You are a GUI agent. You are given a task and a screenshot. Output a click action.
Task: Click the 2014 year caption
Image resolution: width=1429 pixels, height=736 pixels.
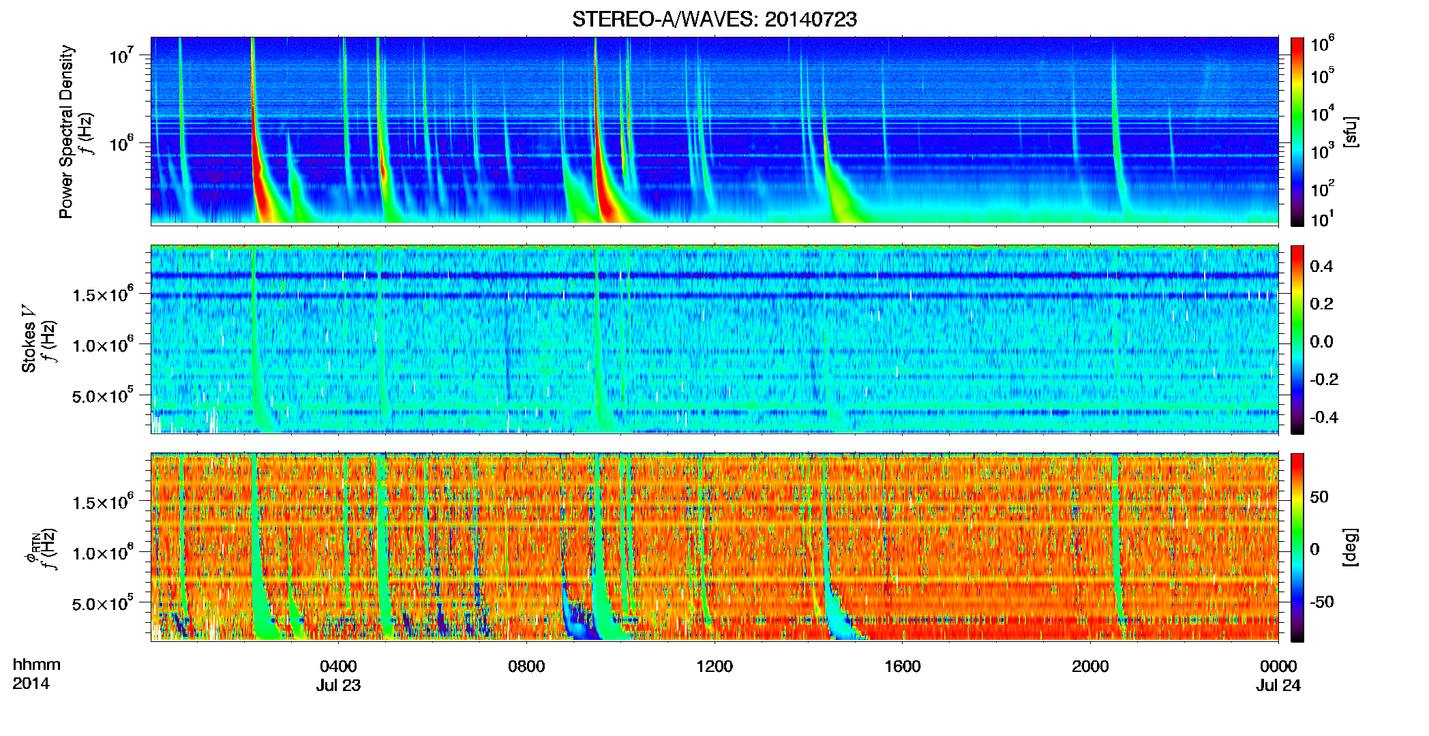[31, 684]
